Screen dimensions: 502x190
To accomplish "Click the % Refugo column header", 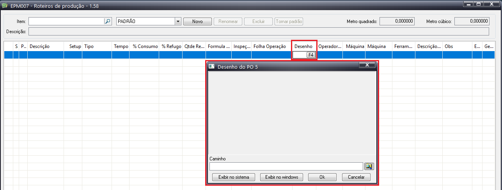I will pos(171,46).
